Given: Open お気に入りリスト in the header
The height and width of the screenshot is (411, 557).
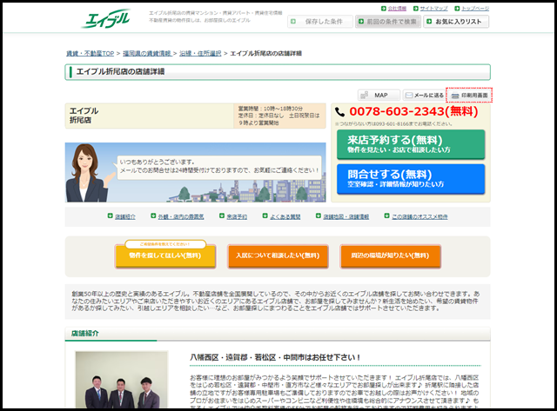Looking at the screenshot, I should (456, 22).
